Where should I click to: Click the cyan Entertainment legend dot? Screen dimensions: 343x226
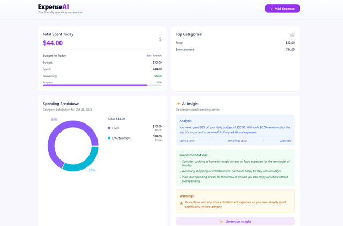point(109,138)
